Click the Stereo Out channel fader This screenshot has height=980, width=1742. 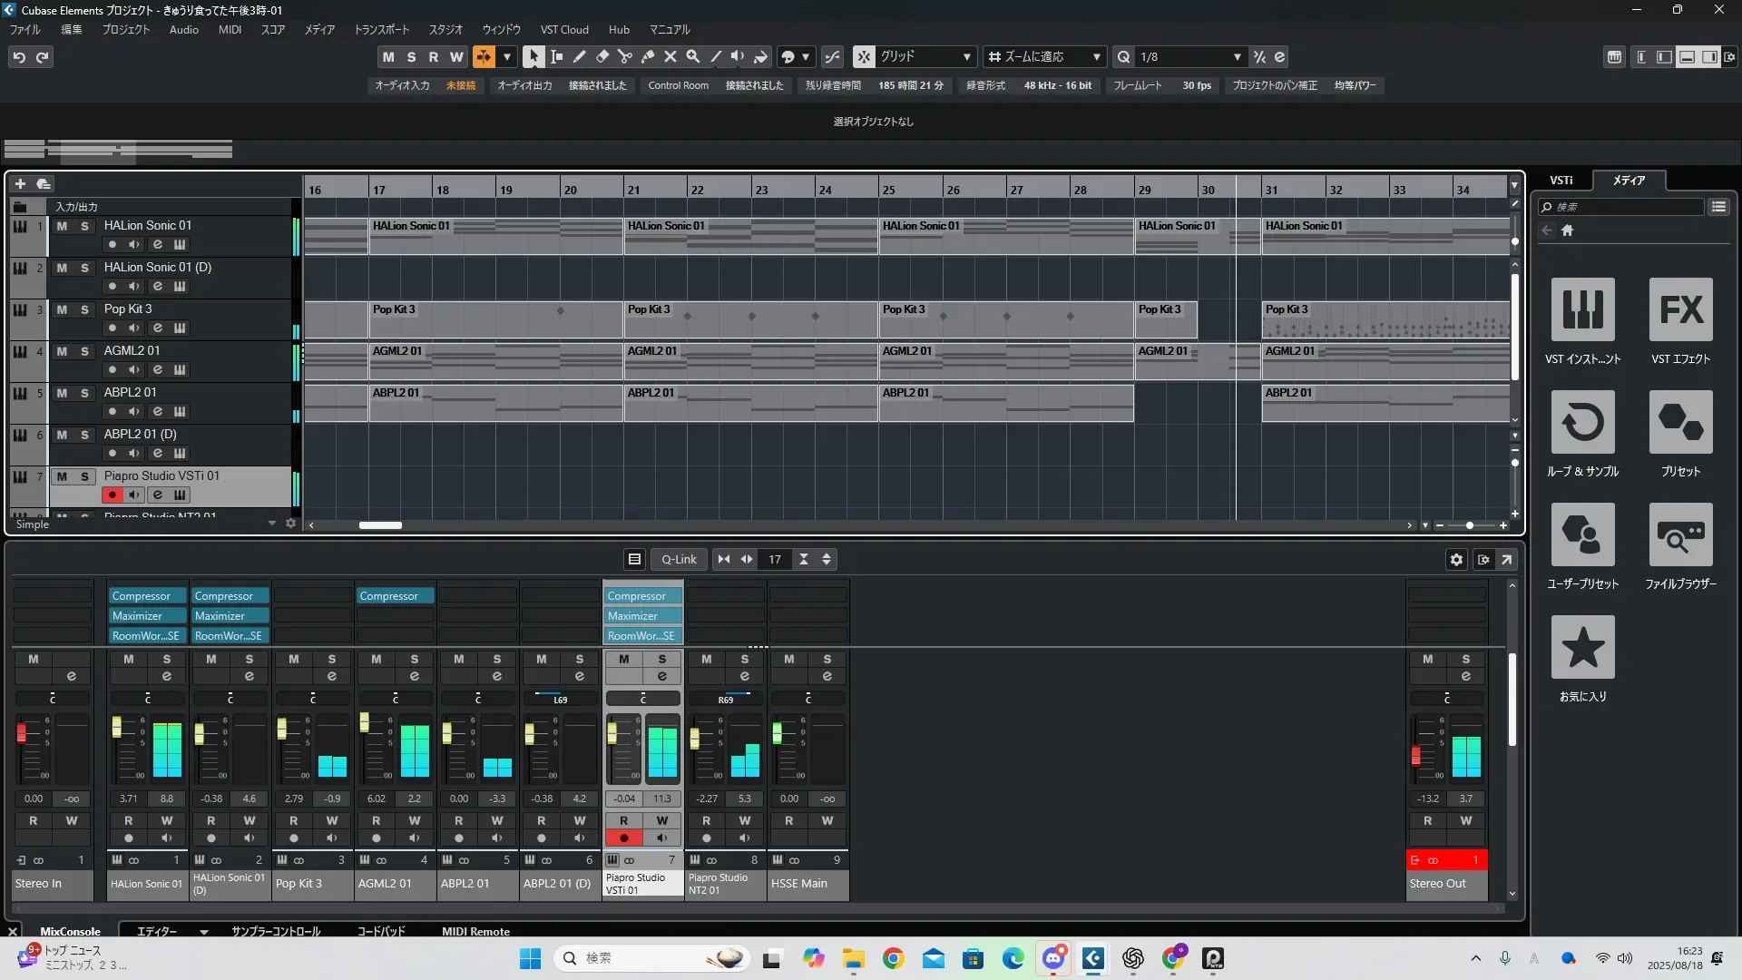click(1415, 755)
